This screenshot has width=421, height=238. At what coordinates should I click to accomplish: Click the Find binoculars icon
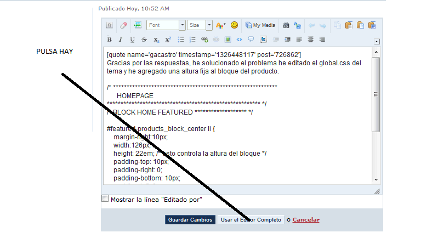[x=286, y=25]
